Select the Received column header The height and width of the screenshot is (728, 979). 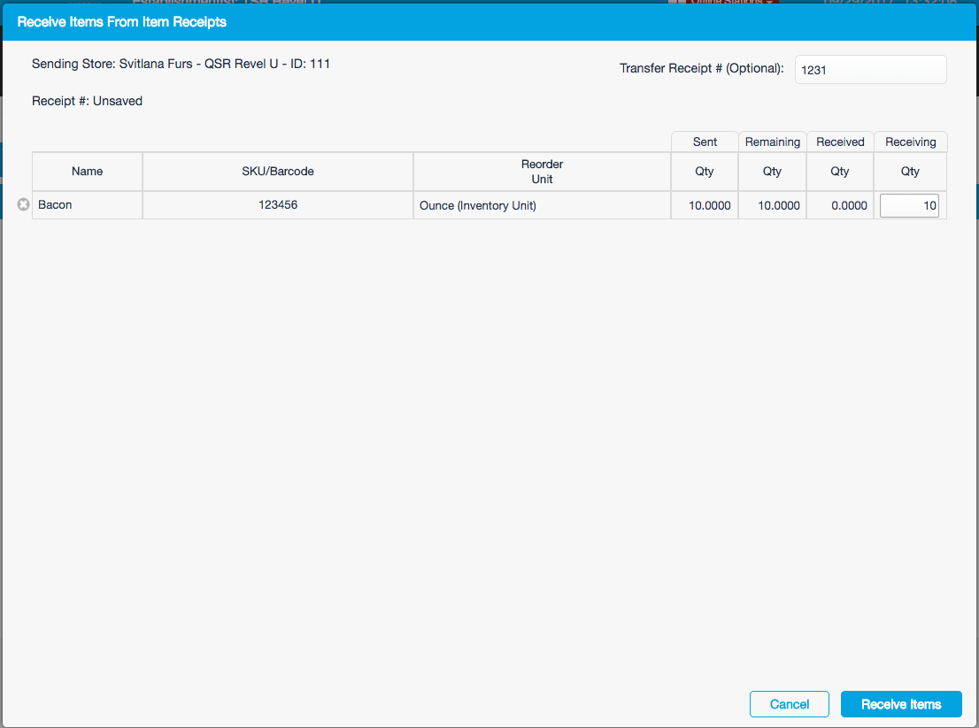839,142
